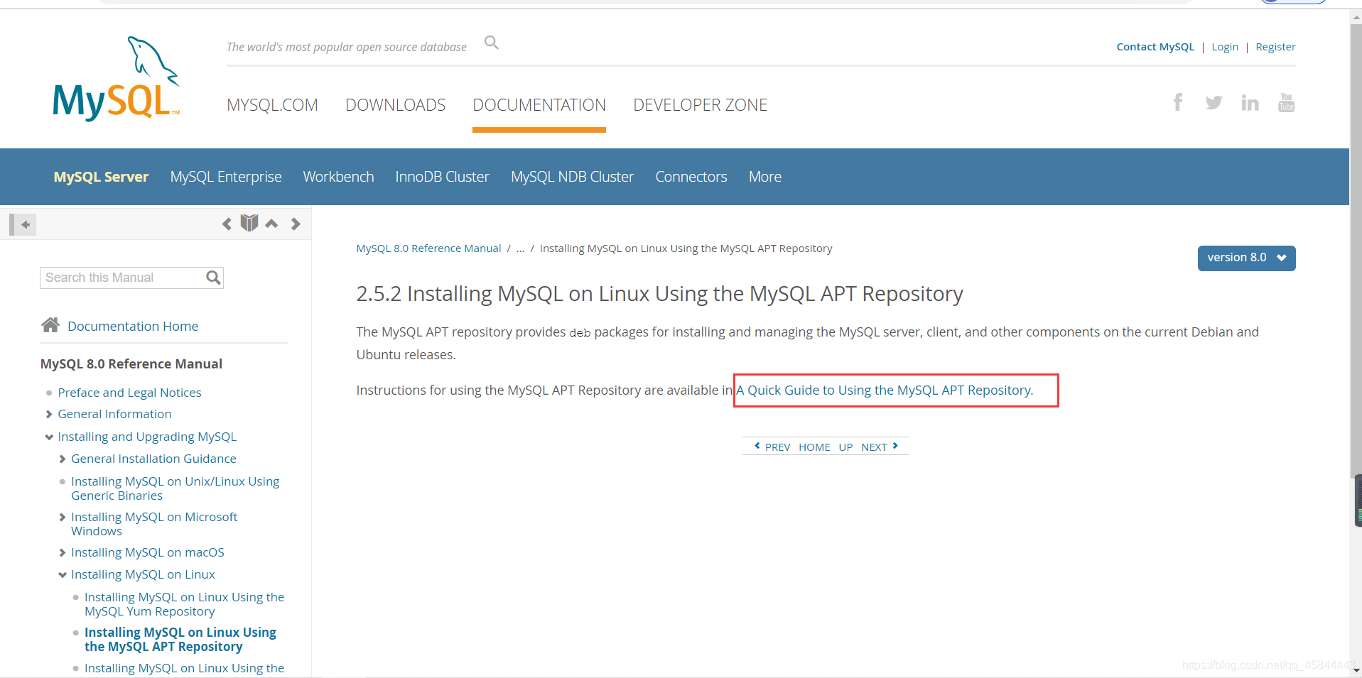Open MySQL 8.0 Reference Manual breadcrumb

point(428,248)
